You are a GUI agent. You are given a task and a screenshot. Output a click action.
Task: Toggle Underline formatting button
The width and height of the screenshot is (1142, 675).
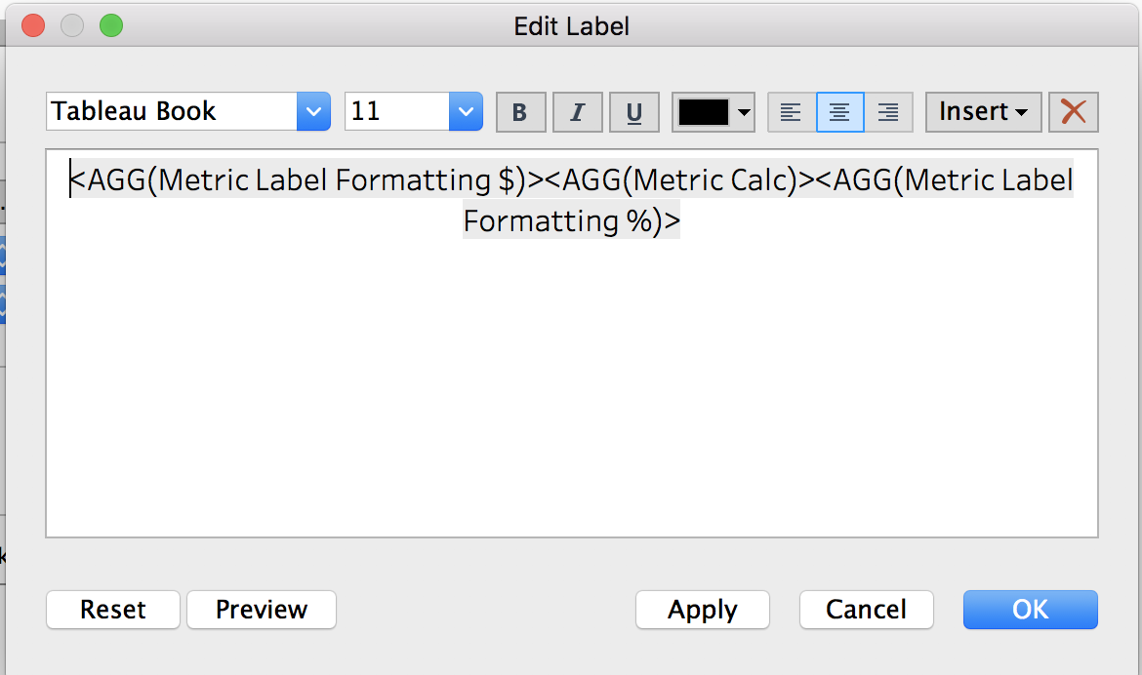pos(633,112)
